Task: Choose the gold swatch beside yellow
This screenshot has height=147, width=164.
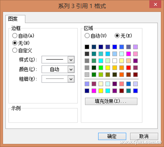Action: (115, 68)
